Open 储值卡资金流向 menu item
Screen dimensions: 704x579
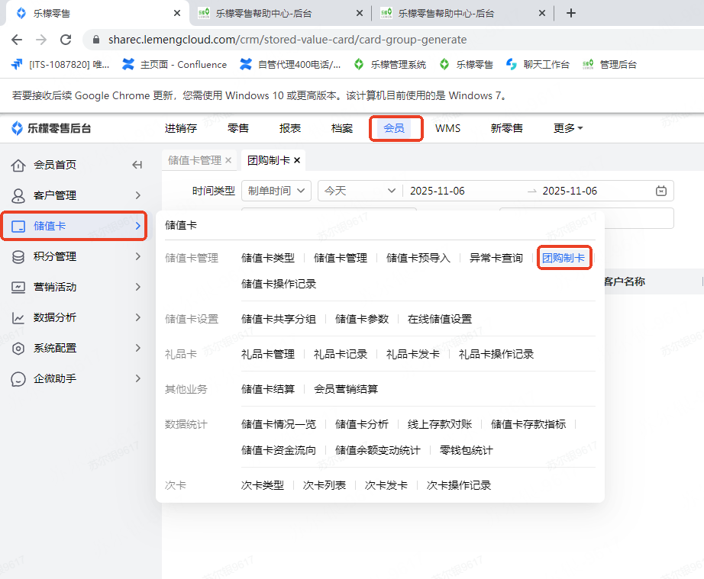pos(279,450)
